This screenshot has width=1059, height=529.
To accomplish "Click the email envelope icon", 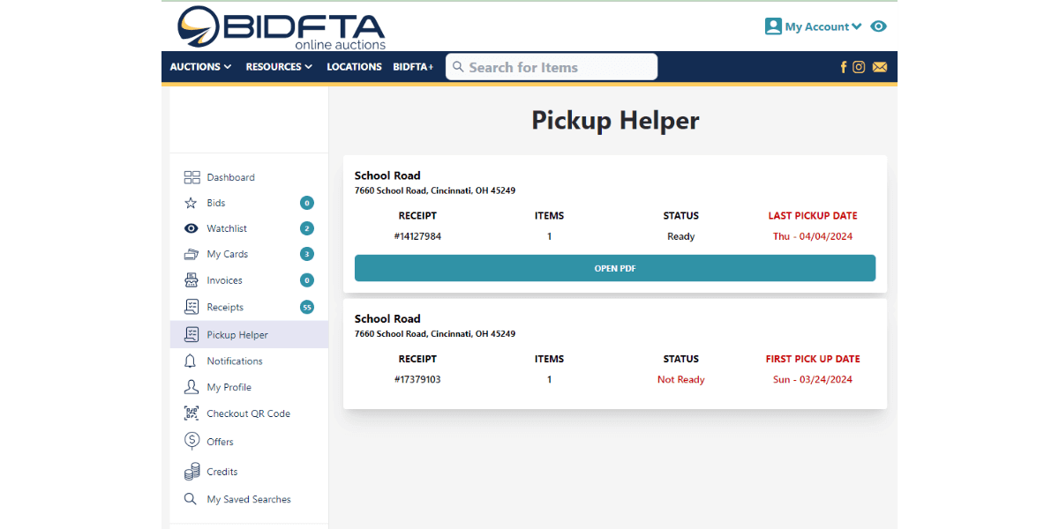I will [x=879, y=67].
